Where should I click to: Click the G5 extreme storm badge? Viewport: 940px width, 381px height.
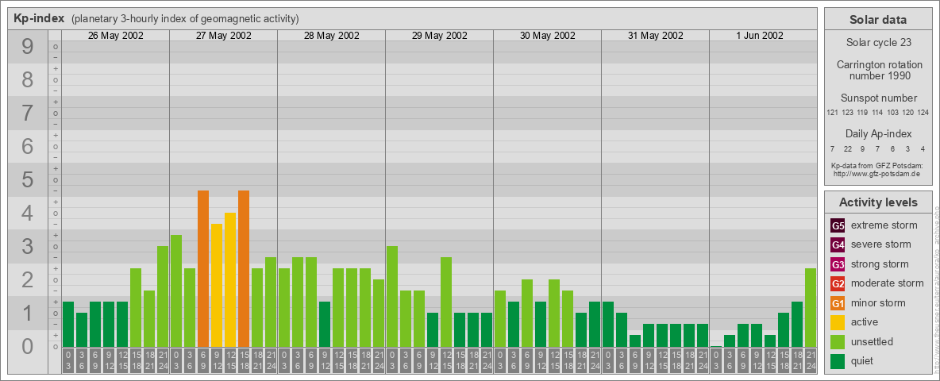coord(838,226)
